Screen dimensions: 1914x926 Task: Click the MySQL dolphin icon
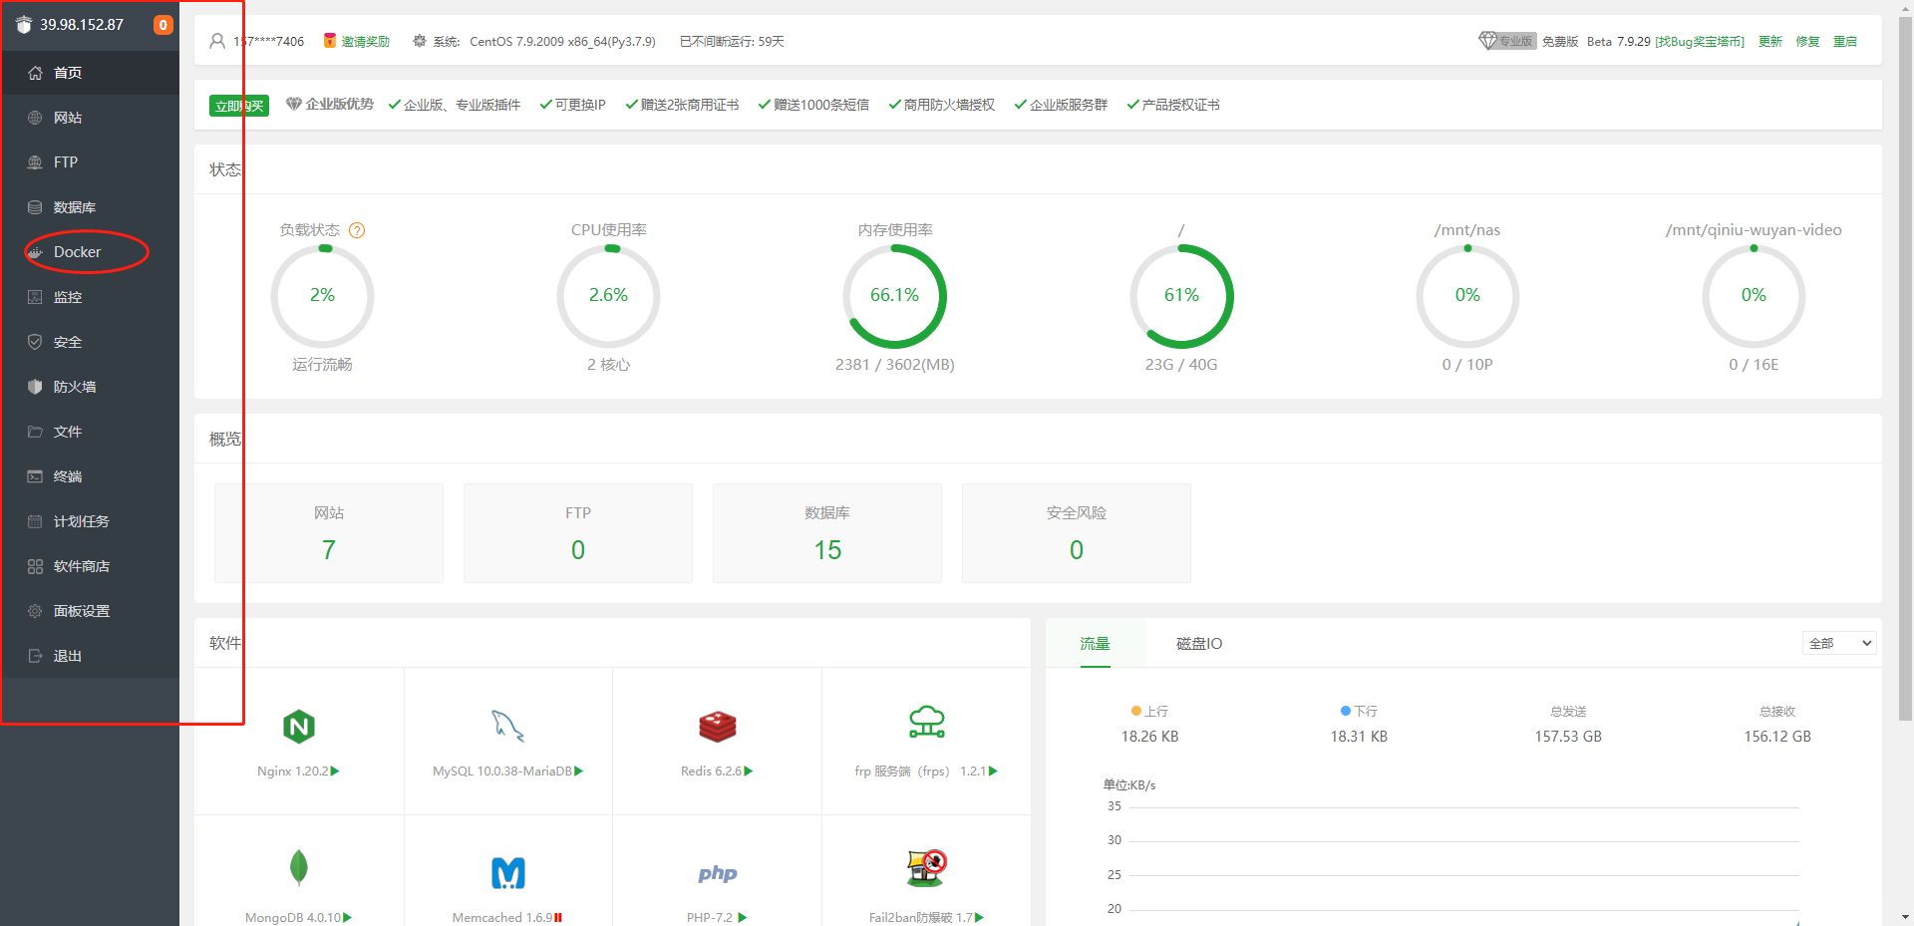508,726
